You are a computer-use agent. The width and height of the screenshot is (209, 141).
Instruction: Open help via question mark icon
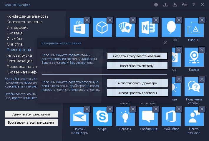click(x=193, y=5)
